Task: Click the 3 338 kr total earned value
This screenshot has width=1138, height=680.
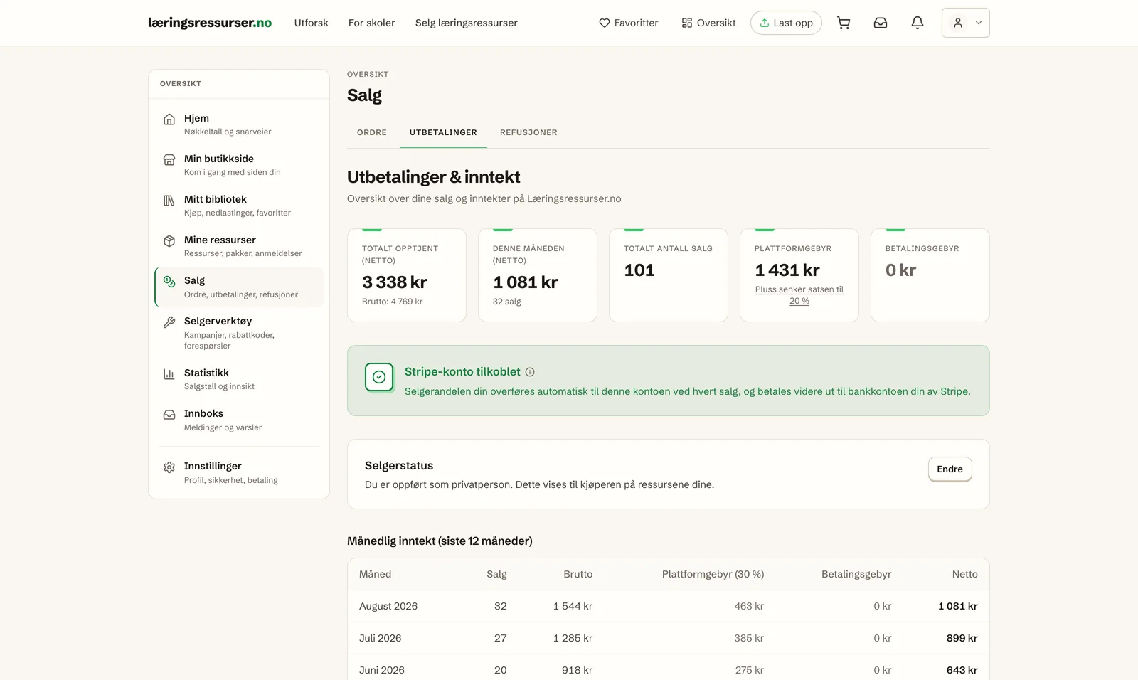Action: (x=395, y=282)
